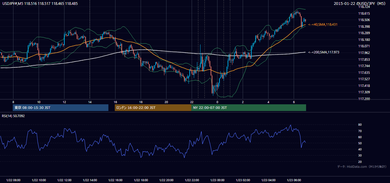This screenshot has height=183, width=390.
Task: Click the RSI(14) 50.7092 indicator label
Action: 13,116
